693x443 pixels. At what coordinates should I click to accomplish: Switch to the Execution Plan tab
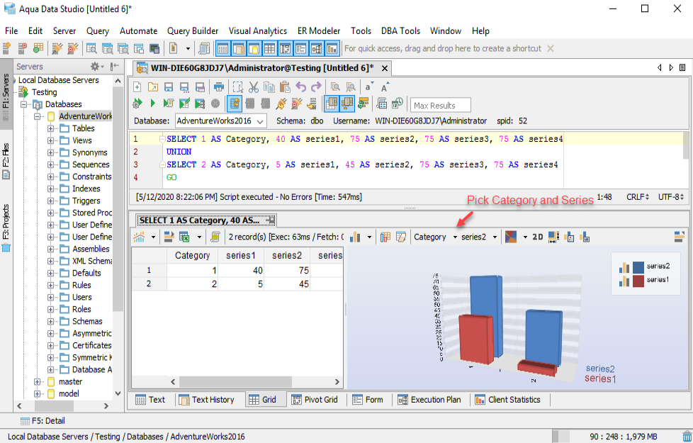click(429, 400)
